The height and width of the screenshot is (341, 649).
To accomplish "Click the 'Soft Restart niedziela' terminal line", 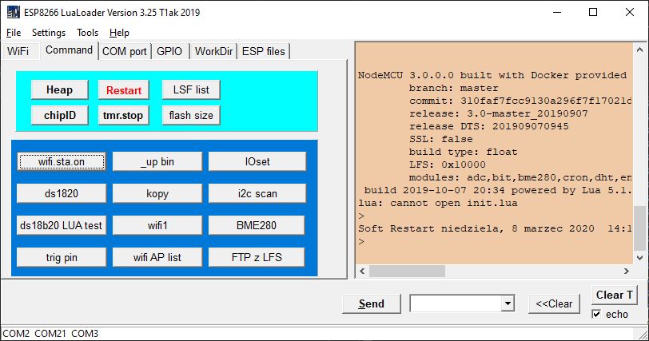I will [x=495, y=228].
